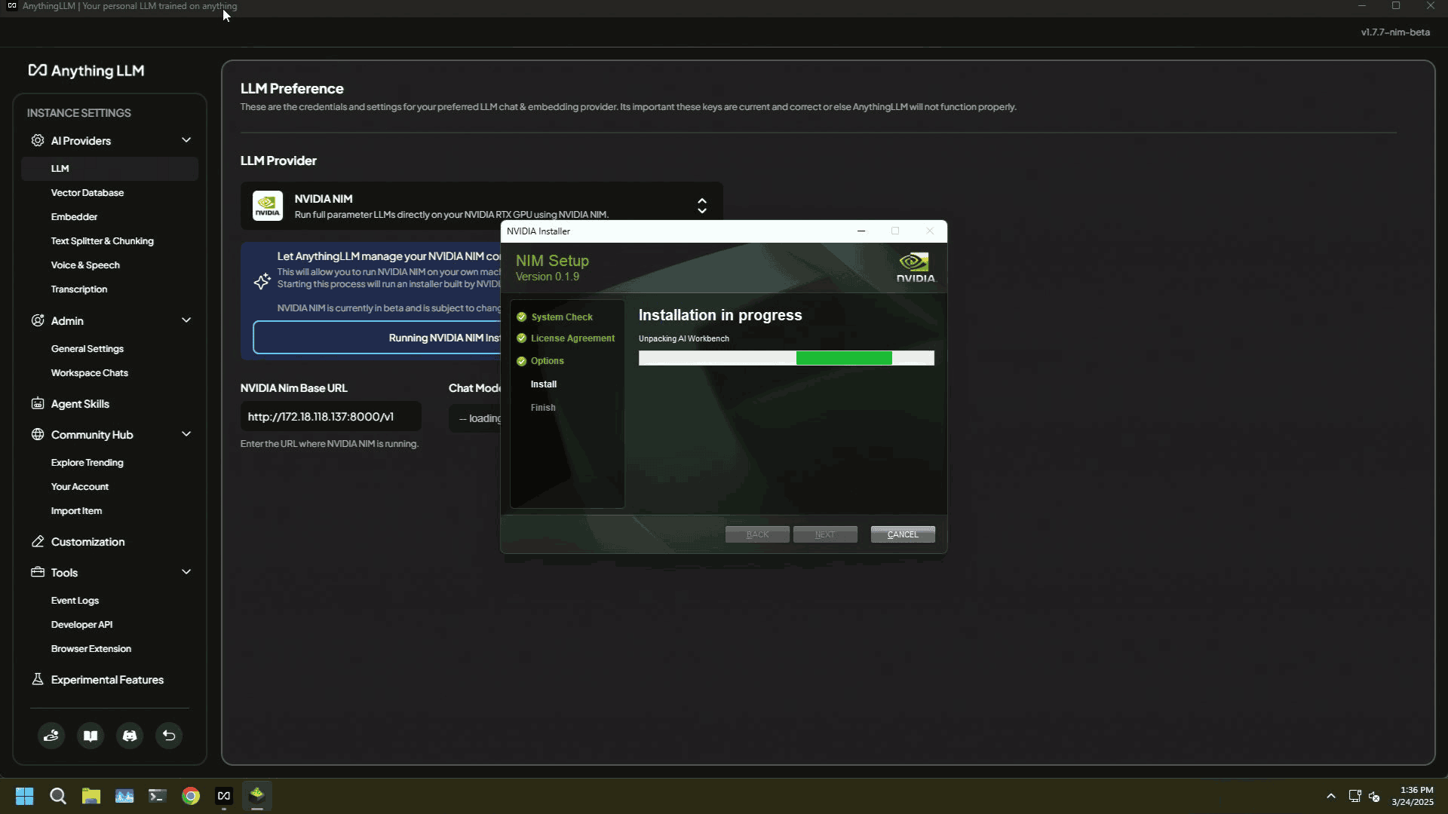Open AnythingLLM from the Windows taskbar
Screen dimensions: 1448x814
tap(223, 795)
